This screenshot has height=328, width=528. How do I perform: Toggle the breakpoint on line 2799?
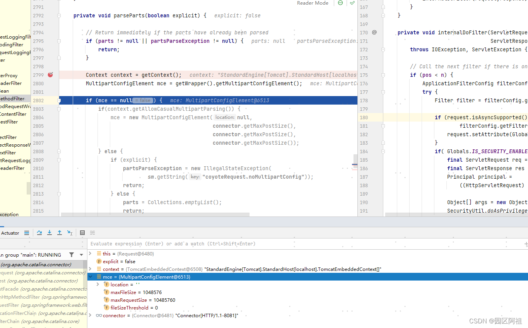click(x=50, y=75)
